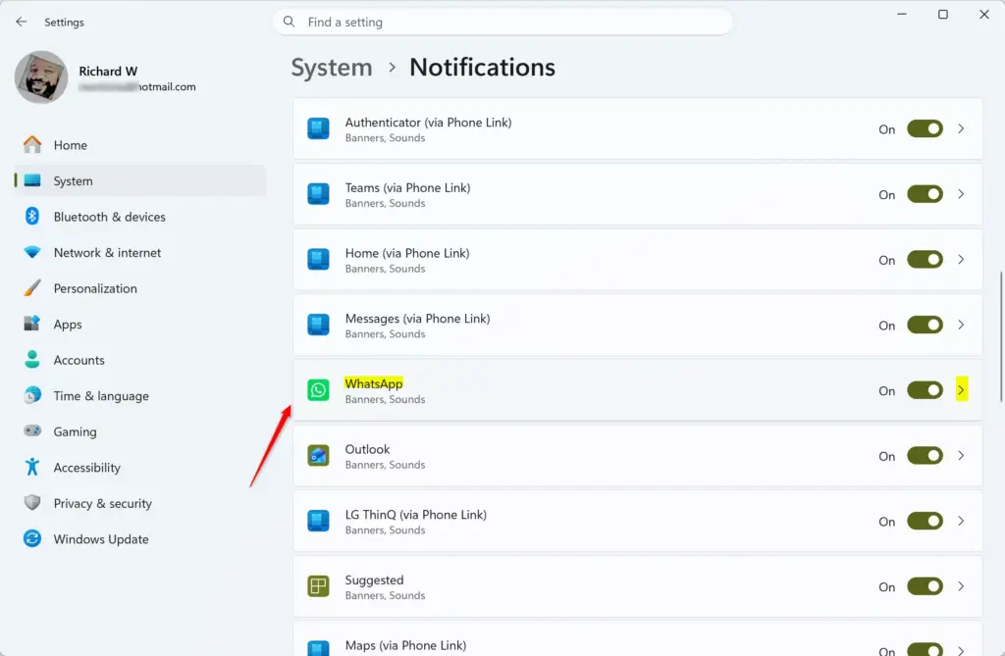Open WhatsApp notification settings chevron

click(x=961, y=390)
